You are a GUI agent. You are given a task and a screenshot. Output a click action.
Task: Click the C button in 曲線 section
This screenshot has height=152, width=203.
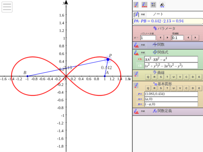click(x=186, y=77)
